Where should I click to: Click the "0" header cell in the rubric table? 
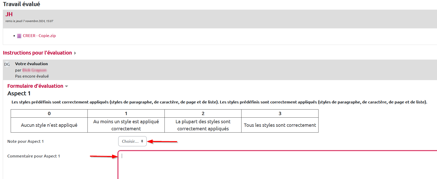coord(49,114)
